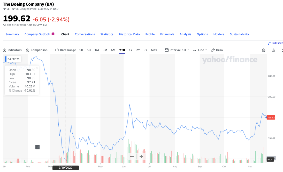
Task: Select the YTD range
Action: (122, 50)
